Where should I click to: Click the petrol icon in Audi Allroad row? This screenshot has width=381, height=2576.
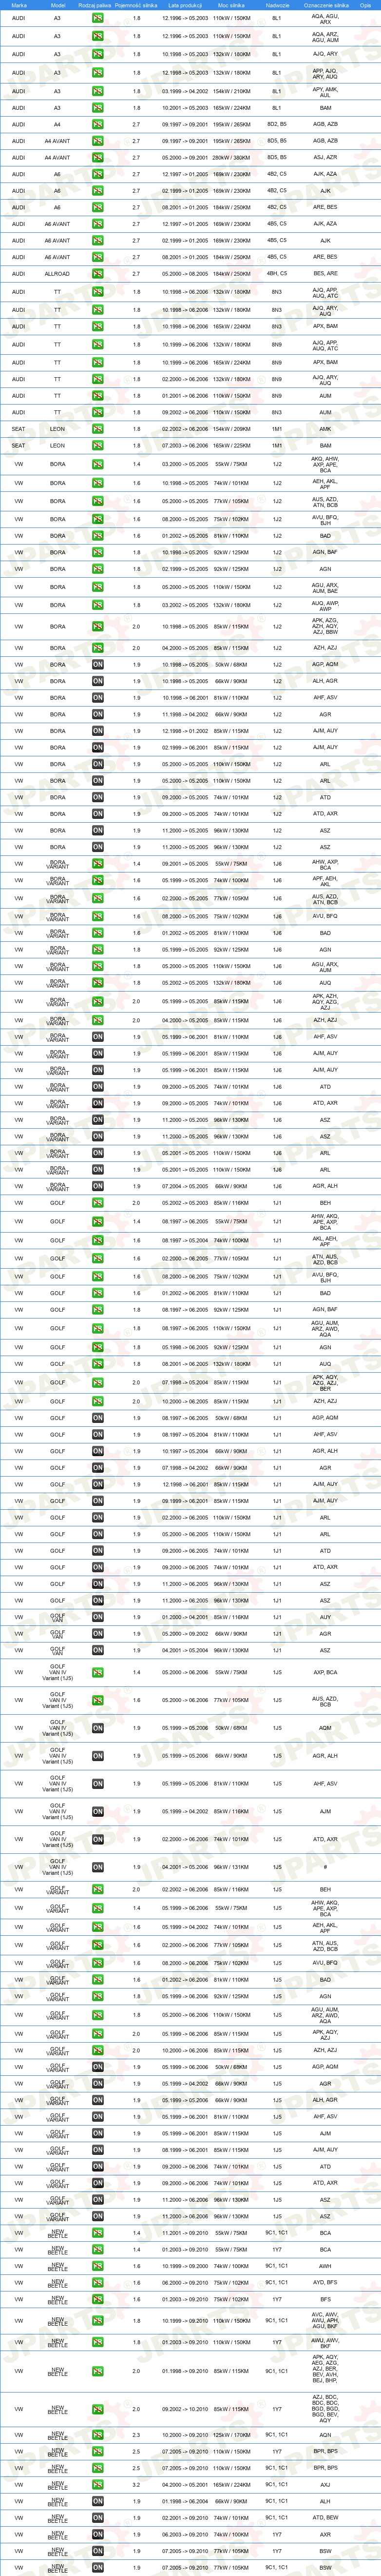98,273
